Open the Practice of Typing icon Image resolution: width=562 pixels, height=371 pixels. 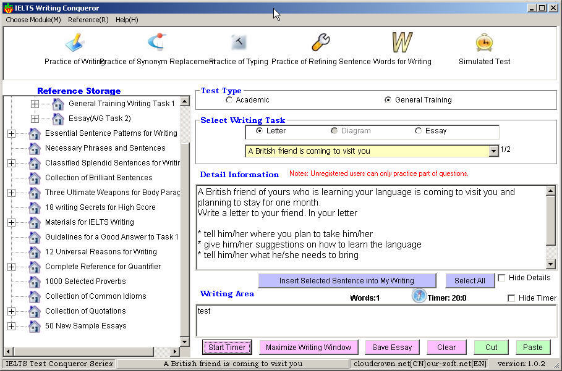point(239,42)
